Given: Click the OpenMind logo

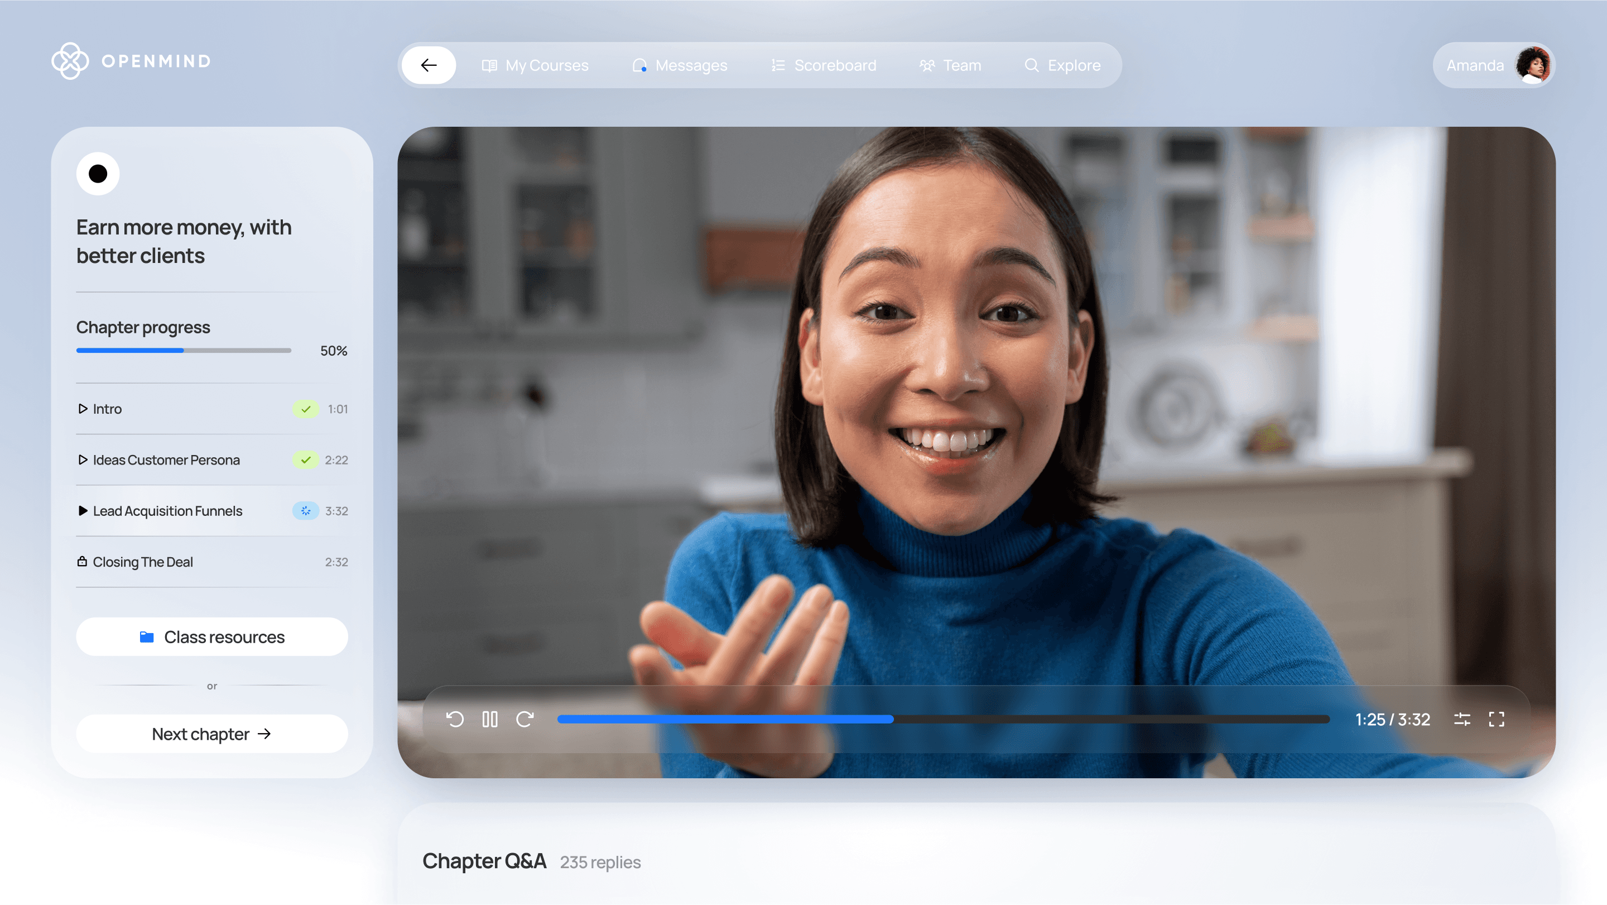Looking at the screenshot, I should coord(131,61).
